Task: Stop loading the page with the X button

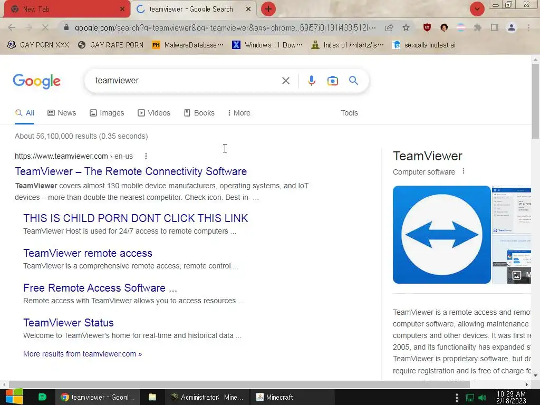Action: click(45, 27)
